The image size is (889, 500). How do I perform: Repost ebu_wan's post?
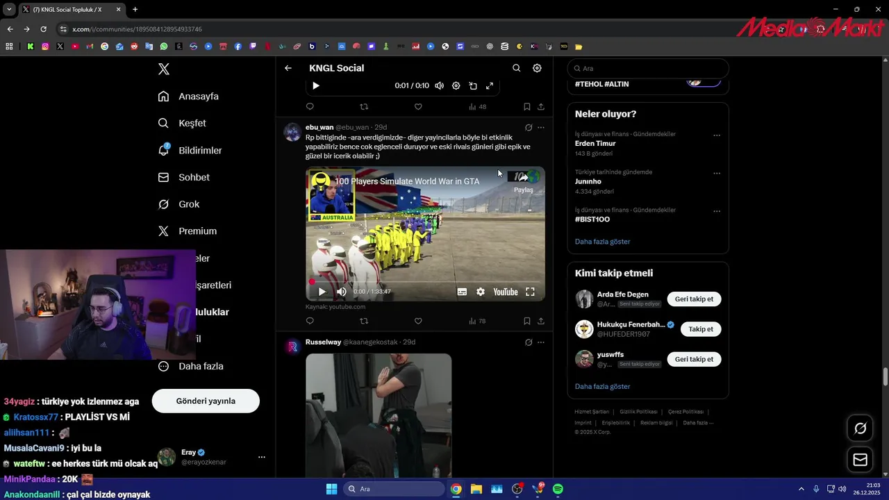(364, 321)
